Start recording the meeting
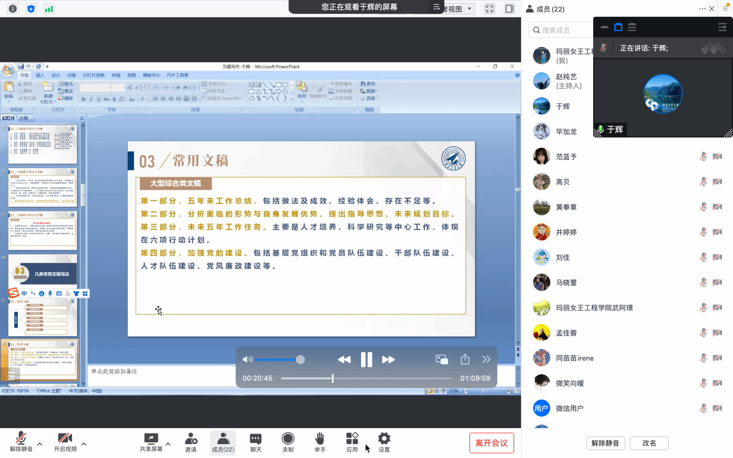The image size is (733, 458). click(288, 442)
